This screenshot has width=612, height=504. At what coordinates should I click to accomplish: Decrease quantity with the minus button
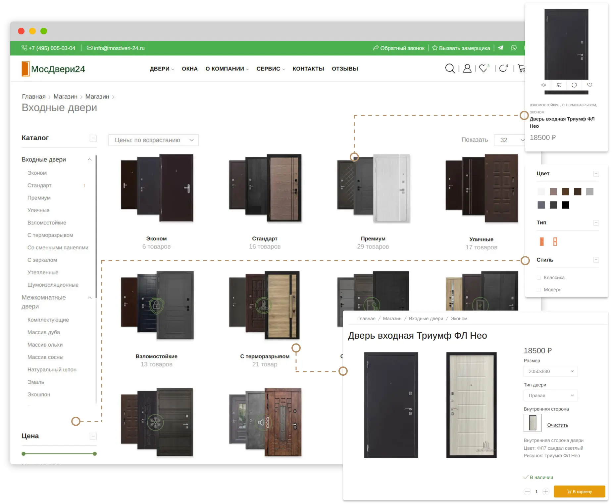point(527,491)
